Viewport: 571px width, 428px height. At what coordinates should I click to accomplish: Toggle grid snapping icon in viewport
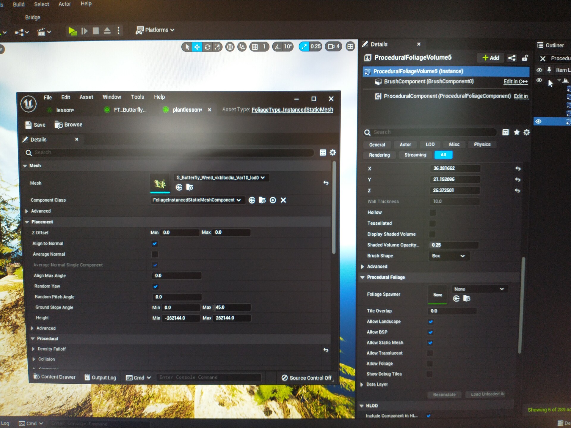pos(255,47)
